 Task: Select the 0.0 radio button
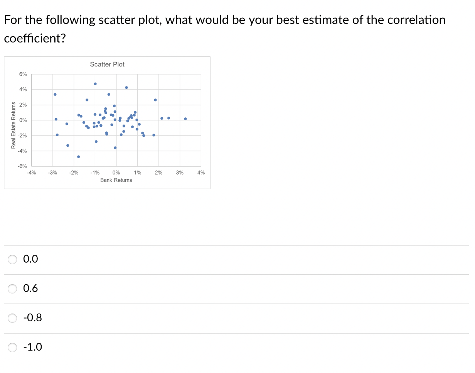13,259
